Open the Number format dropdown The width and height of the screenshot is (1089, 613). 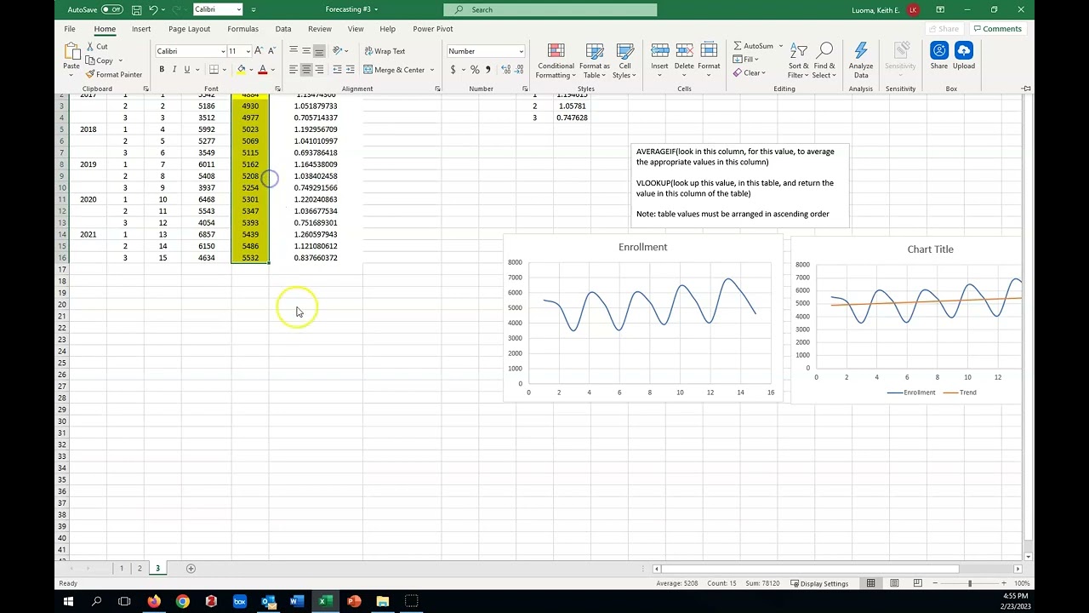[521, 51]
